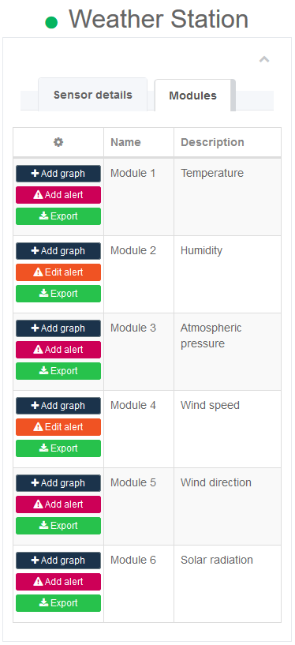
Task: Export Module 6 Solar radiation data
Action: pyautogui.click(x=58, y=603)
